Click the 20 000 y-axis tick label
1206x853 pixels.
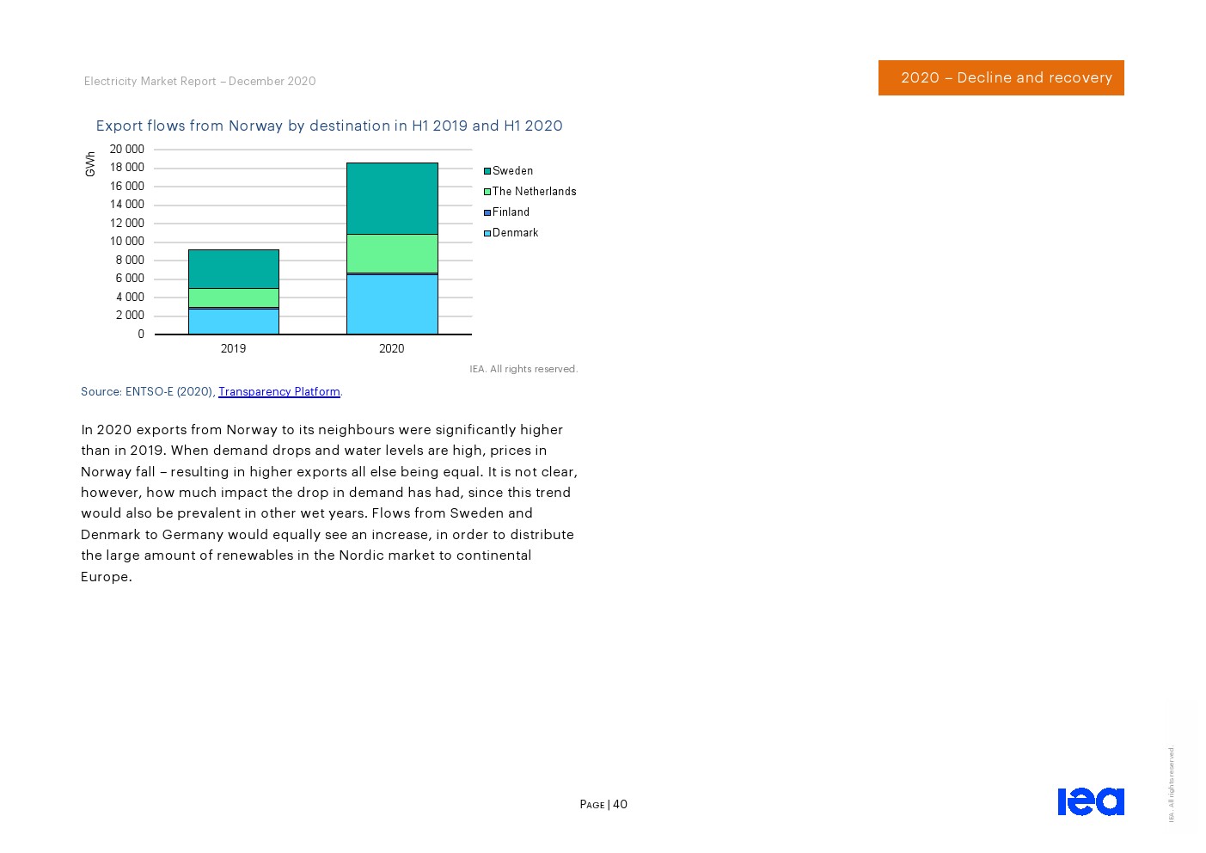(x=126, y=149)
